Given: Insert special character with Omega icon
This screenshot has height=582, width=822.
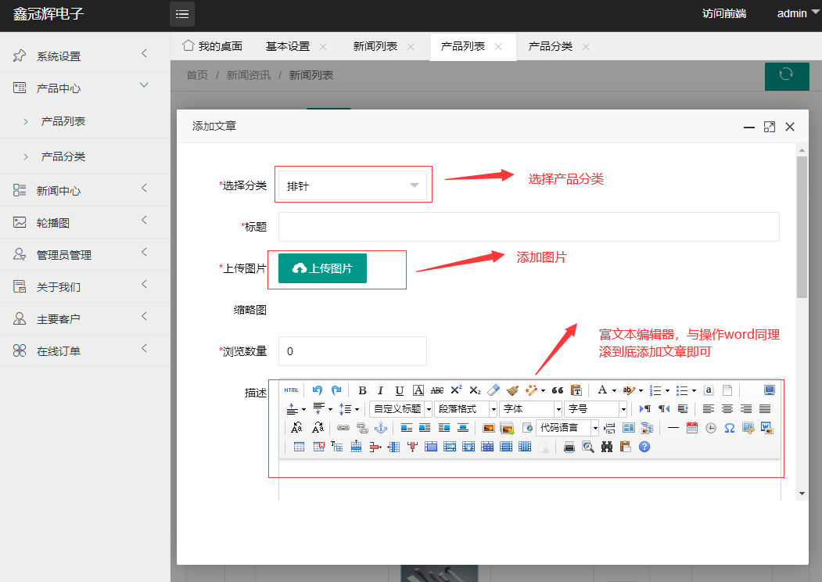Looking at the screenshot, I should click(x=729, y=428).
